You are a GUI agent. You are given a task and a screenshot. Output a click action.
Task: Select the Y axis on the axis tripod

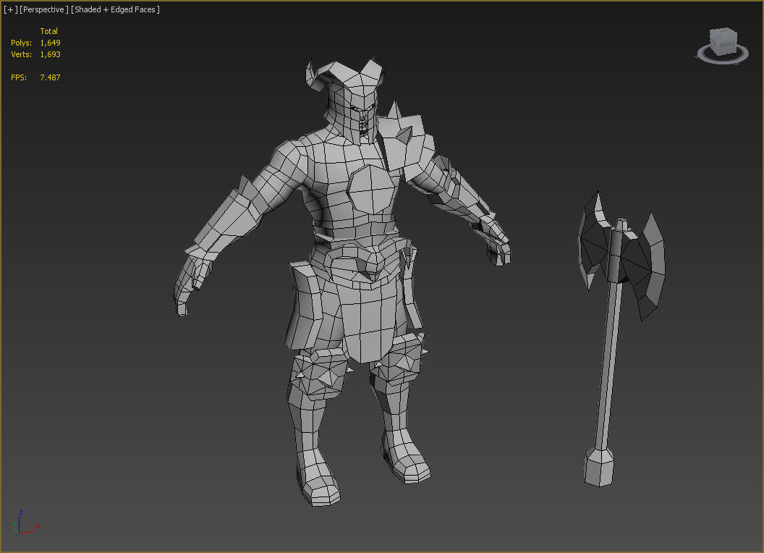click(14, 523)
